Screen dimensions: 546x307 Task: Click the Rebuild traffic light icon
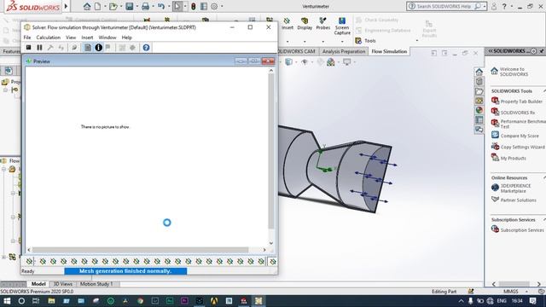point(194,6)
